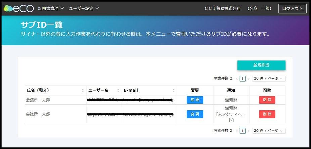Image resolution: width=311 pixels, height=149 pixels.
Task: Click 会議所 太郎 in the first row
Action: (x=38, y=100)
